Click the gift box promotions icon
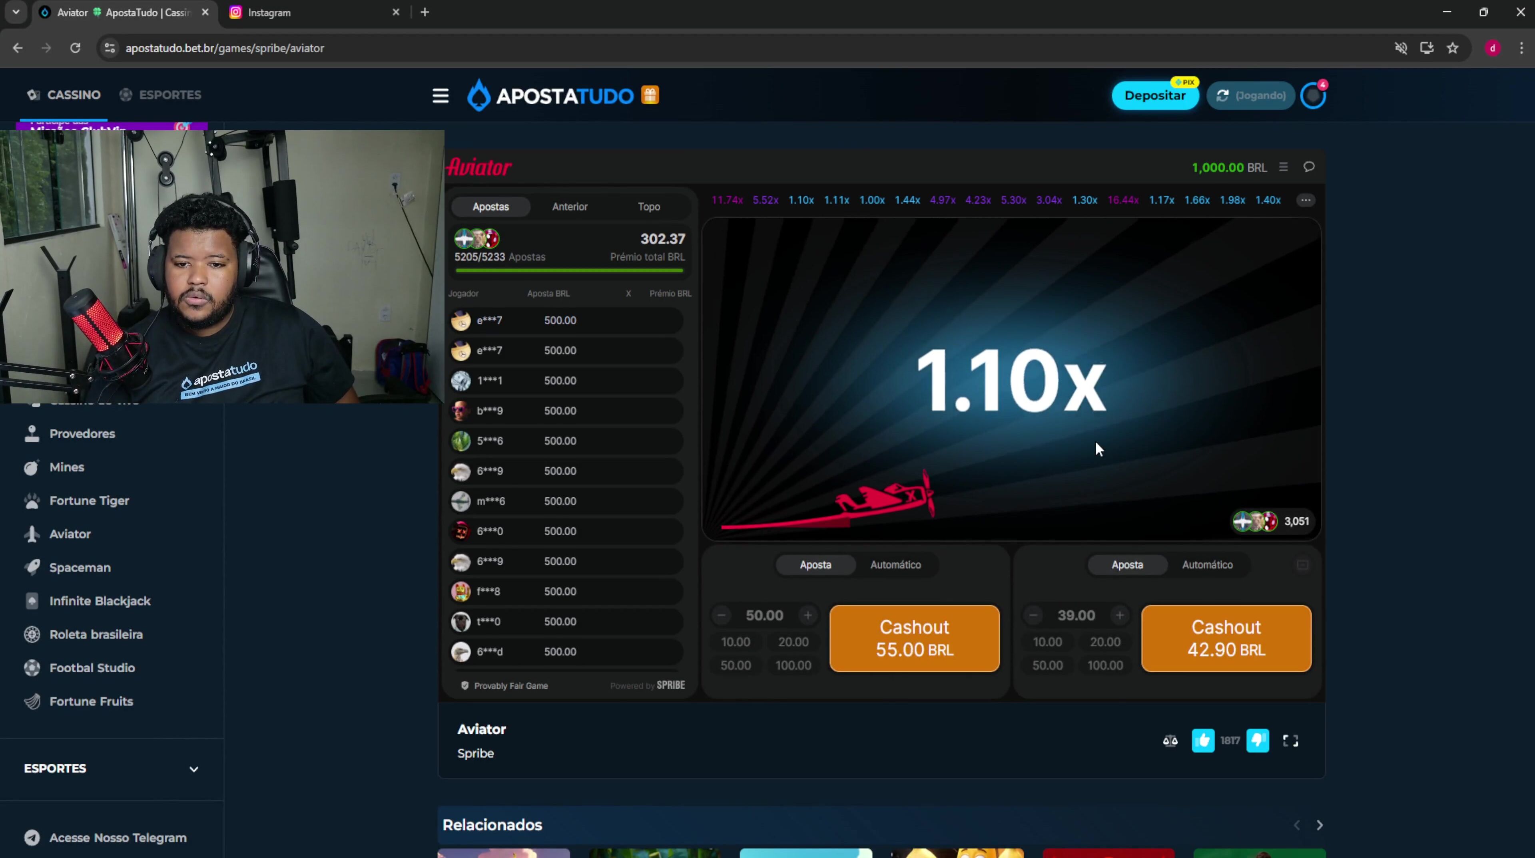 650,95
